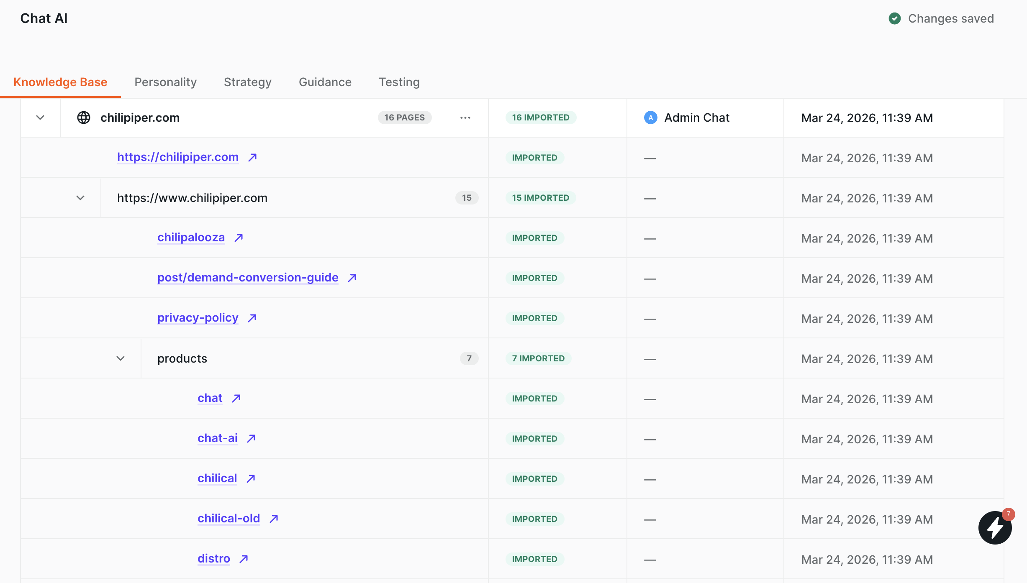
Task: Click the external arrow icon next to post/demand-conversion-guide
Action: coord(352,278)
